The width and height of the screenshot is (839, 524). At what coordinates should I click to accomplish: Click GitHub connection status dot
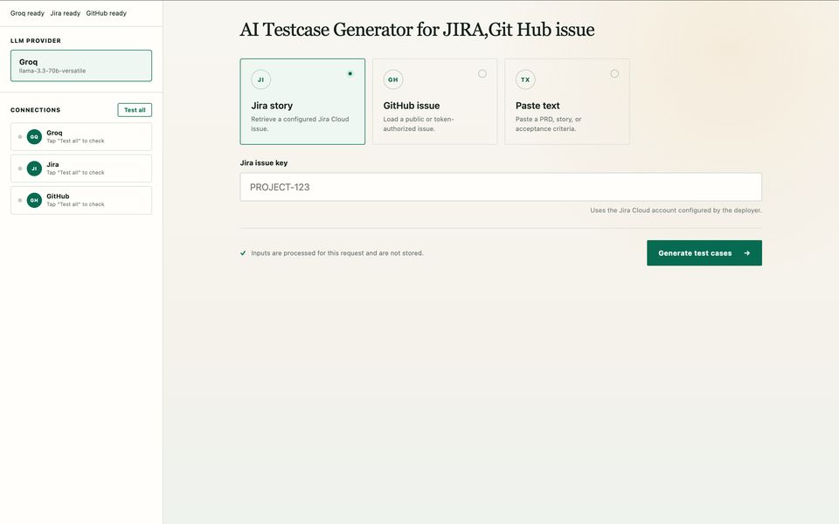click(20, 201)
